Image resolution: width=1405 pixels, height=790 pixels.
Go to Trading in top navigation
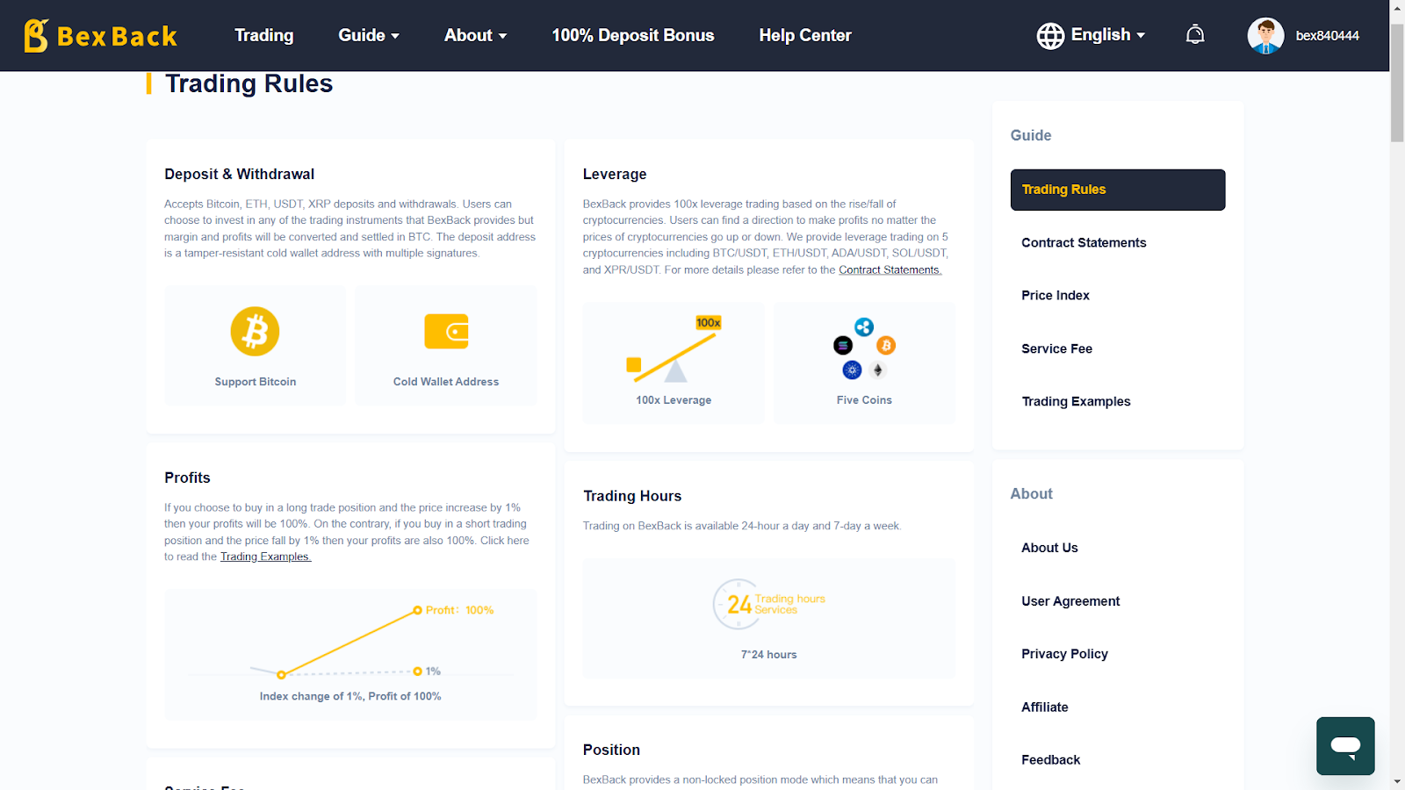click(263, 35)
